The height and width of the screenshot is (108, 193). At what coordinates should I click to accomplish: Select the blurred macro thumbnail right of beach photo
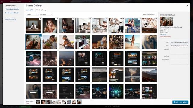point(149,42)
